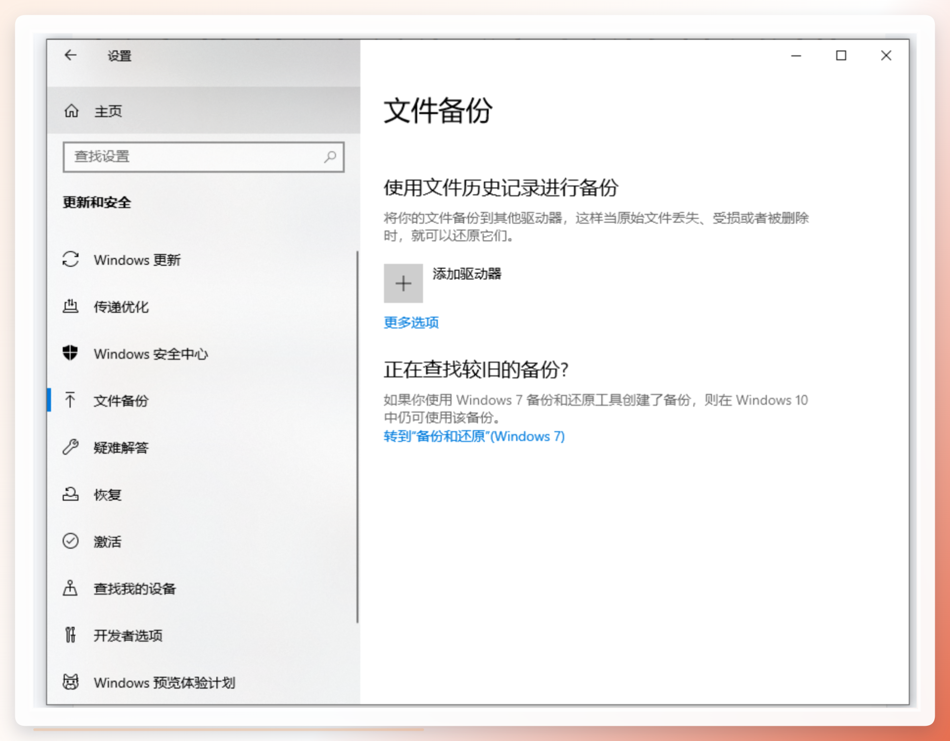Click the back arrow in Settings

[x=70, y=55]
